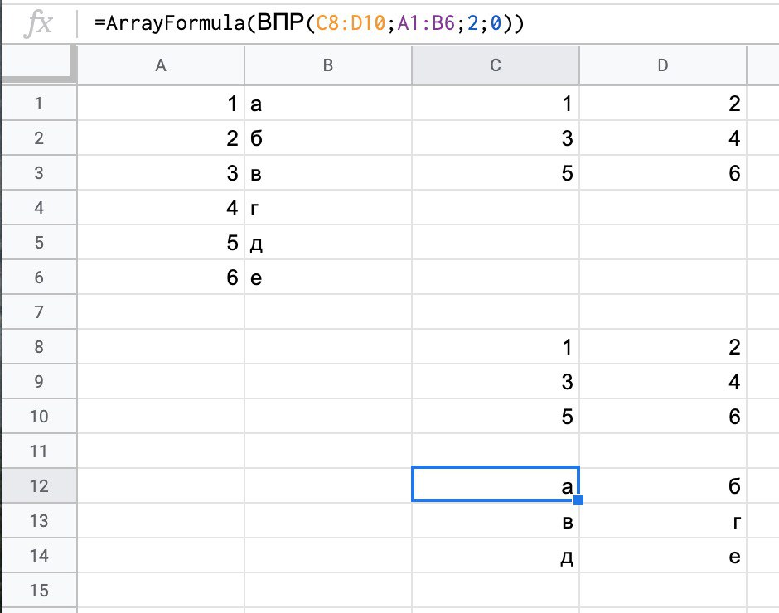Click cell D13 containing г

[663, 520]
